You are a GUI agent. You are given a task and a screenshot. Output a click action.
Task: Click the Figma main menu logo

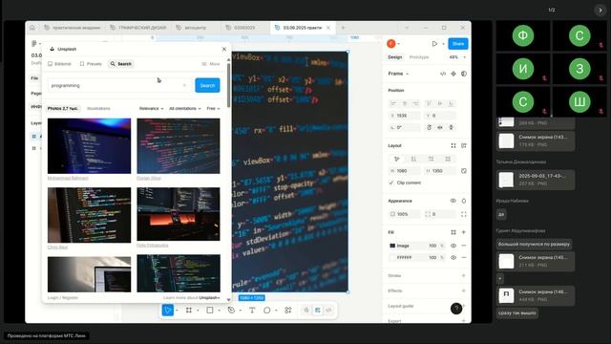point(34,43)
